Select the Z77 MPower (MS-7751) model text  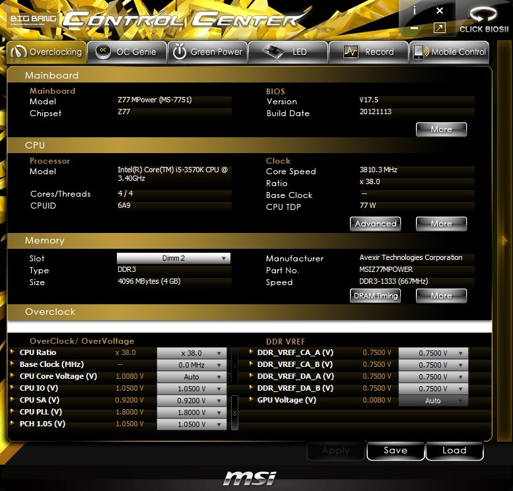click(x=154, y=100)
